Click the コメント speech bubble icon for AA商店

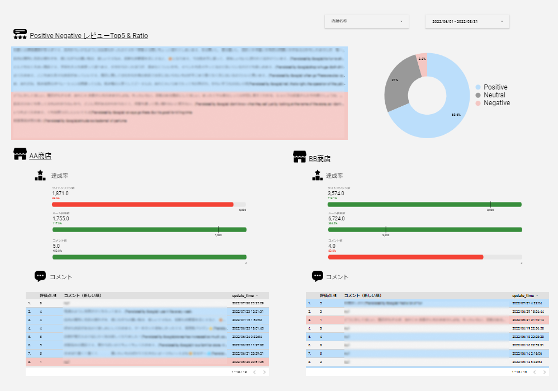pos(40,276)
